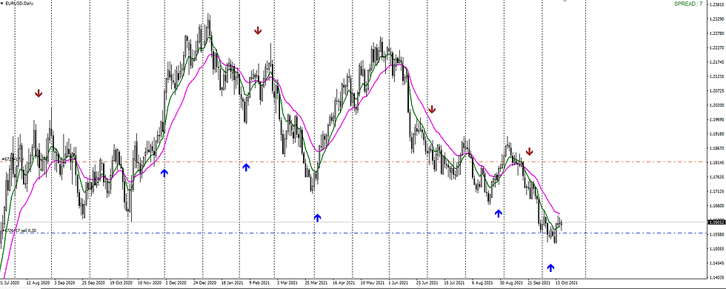Screen dimensions: 726x289
Task: Click the 1.18145 price scale label
Action: click(x=717, y=162)
